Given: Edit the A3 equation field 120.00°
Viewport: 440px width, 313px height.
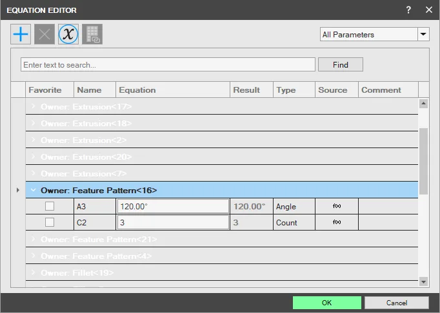Looking at the screenshot, I should [x=173, y=206].
